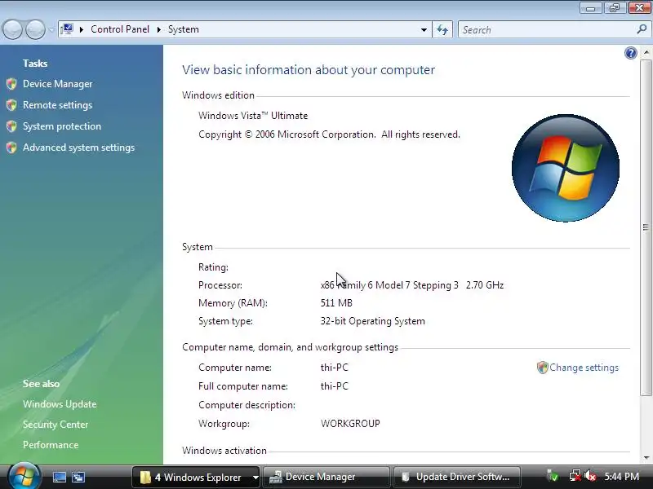Click 'Rating:' label in System section
The height and width of the screenshot is (489, 653).
point(213,267)
